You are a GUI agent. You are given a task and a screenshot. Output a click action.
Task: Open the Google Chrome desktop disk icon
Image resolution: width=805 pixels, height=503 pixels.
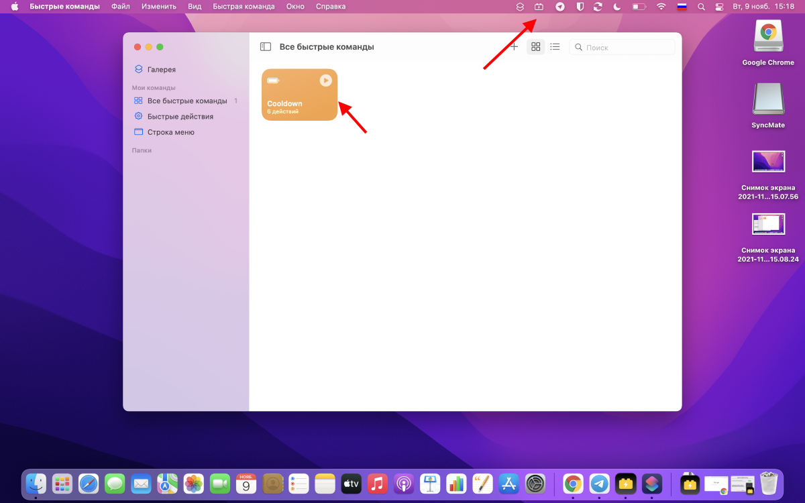768,37
